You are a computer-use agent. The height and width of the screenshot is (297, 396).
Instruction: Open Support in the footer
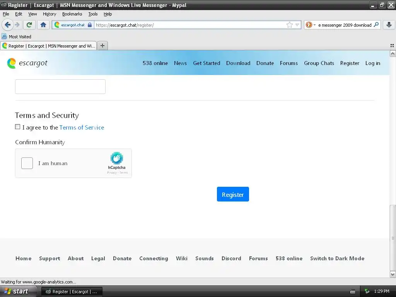[x=49, y=258]
